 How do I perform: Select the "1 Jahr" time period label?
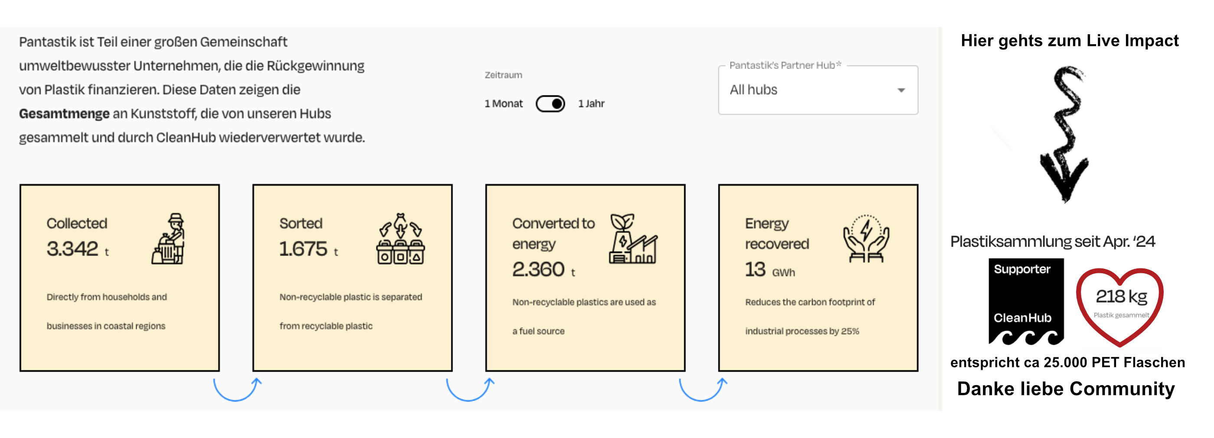pos(591,104)
